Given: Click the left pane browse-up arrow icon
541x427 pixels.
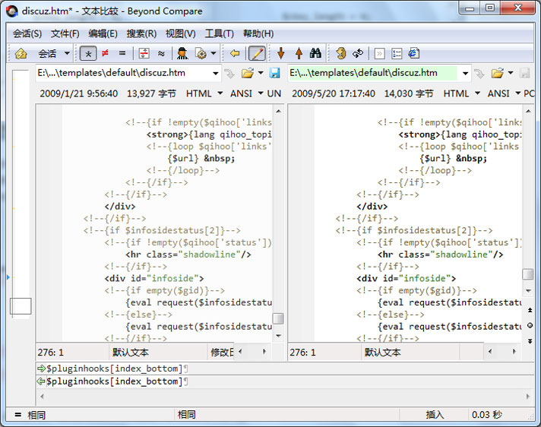Looking at the screenshot, I should [x=229, y=73].
